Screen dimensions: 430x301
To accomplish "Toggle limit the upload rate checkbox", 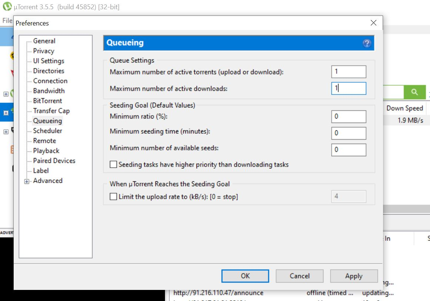I will (113, 196).
